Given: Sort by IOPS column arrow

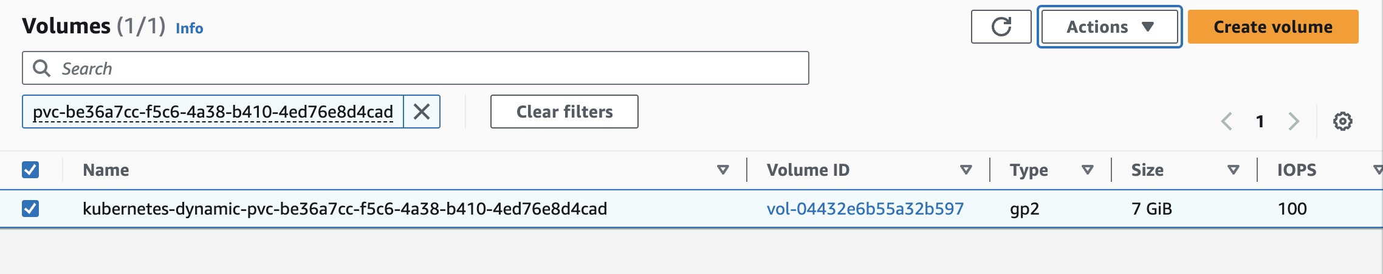Looking at the screenshot, I should [1378, 170].
